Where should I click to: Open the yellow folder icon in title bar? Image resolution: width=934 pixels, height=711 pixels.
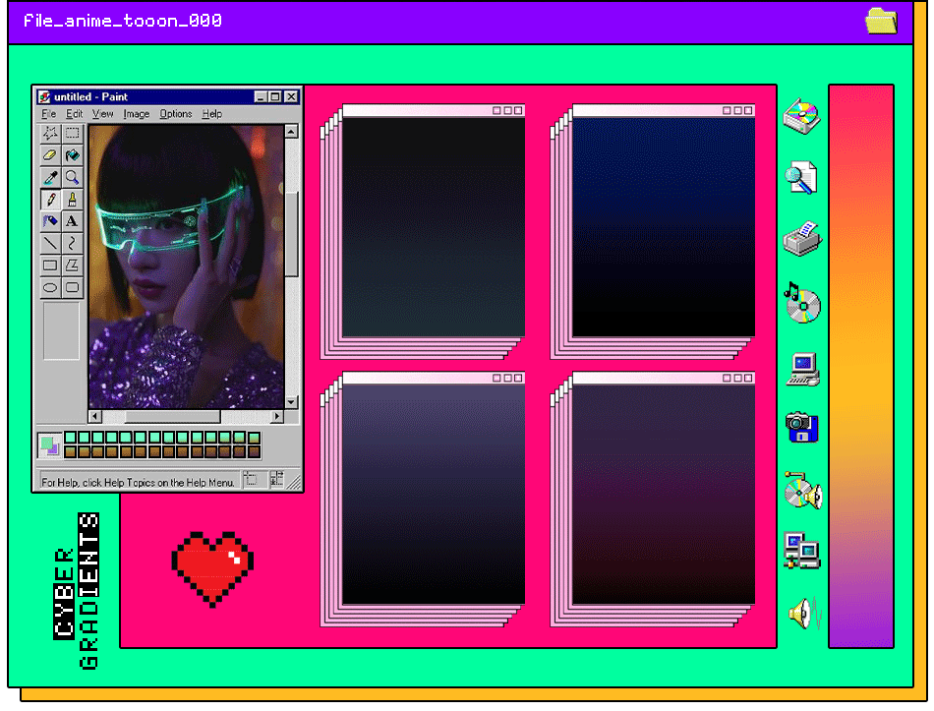[881, 21]
